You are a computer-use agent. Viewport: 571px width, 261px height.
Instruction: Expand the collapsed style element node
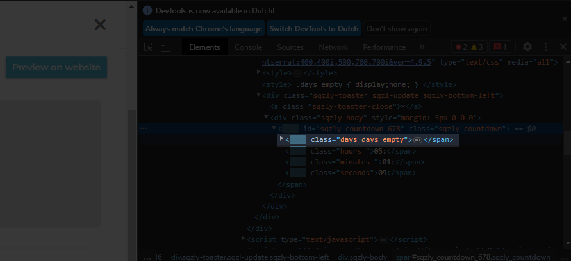258,73
